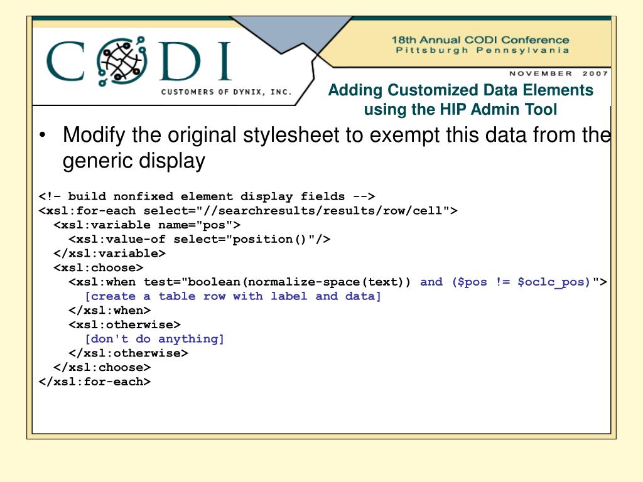The width and height of the screenshot is (643, 482).
Task: Click the opening '<xsl:otherwise>' tag
Action: (x=125, y=325)
